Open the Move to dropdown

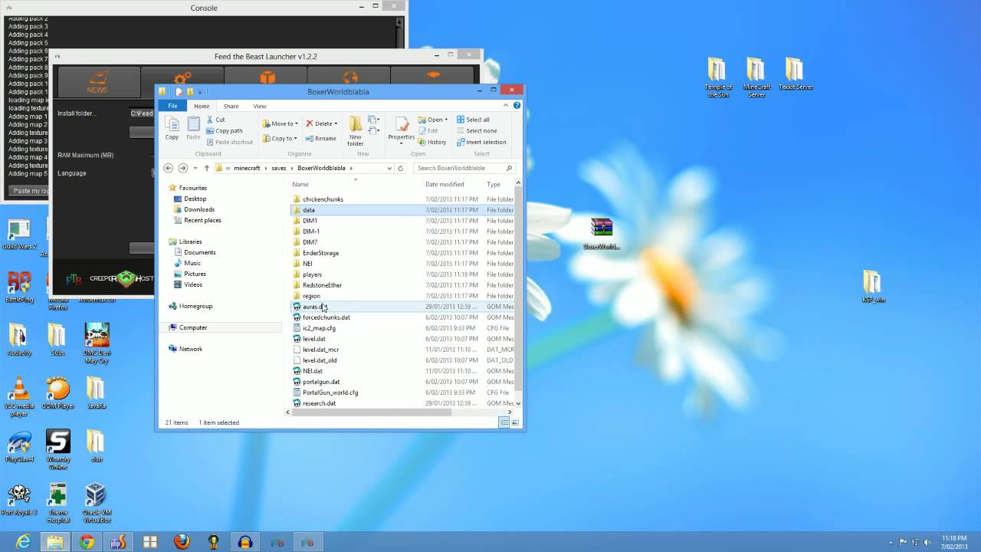pyautogui.click(x=280, y=123)
